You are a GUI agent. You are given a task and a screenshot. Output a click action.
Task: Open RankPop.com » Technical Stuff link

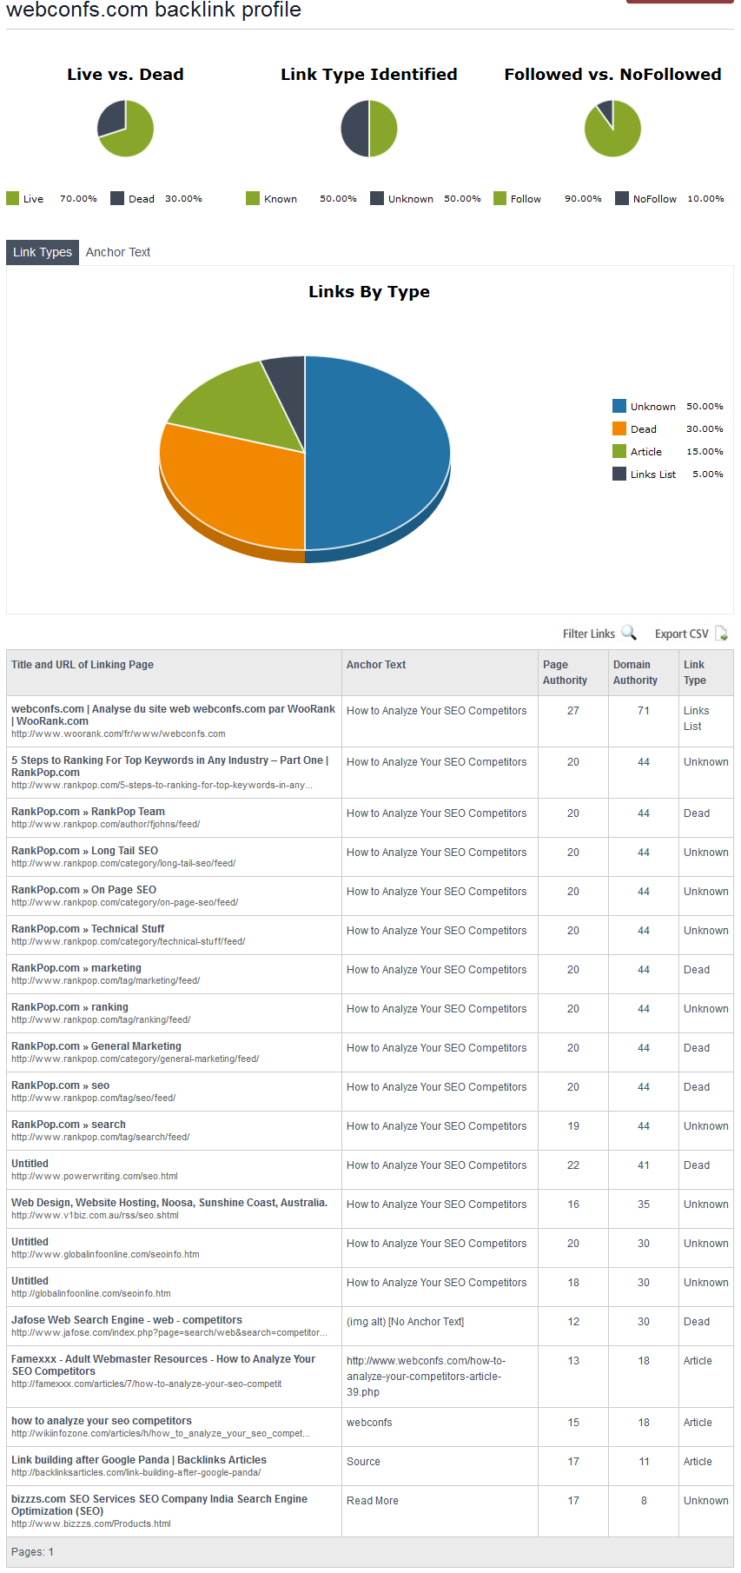(88, 929)
